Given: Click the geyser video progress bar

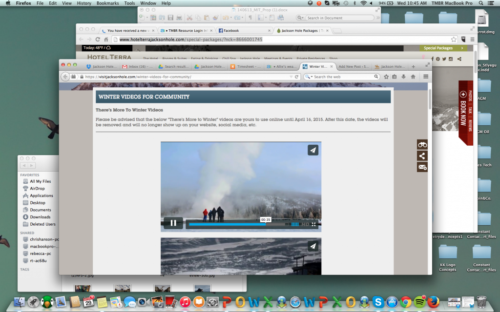Looking at the screenshot, I should pyautogui.click(x=238, y=224).
